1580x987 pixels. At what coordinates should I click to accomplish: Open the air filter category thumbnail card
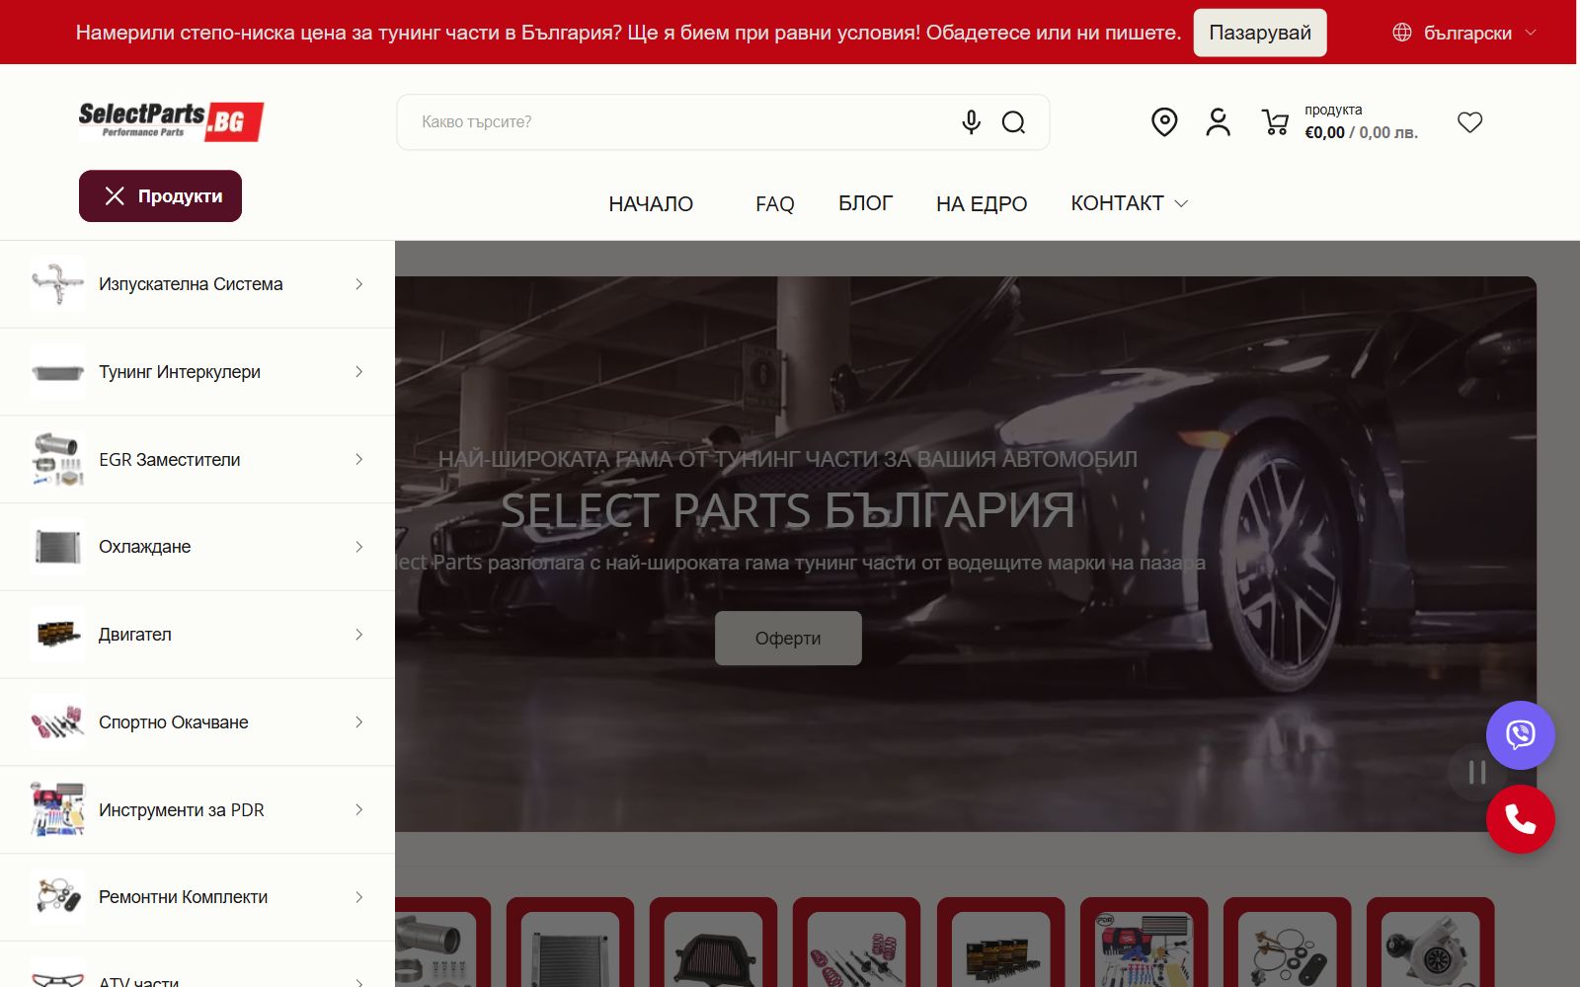(x=713, y=943)
